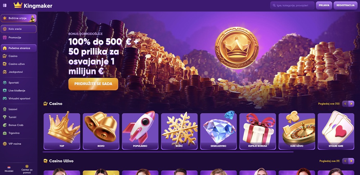Click Pogledaj sve (10) link
360x175 pixels.
coord(329,104)
